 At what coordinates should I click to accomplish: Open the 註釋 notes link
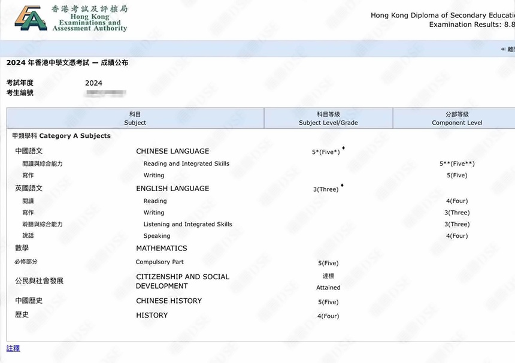pyautogui.click(x=13, y=348)
